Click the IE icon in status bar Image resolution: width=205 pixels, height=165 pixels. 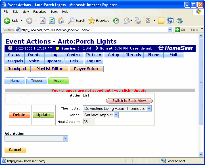tap(4, 161)
